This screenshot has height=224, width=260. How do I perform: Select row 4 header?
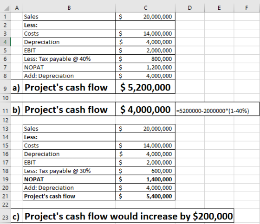pyautogui.click(x=5, y=42)
